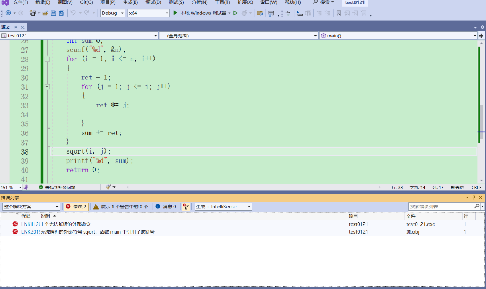Close the 源.c editor tab
486x289 pixels.
[22, 27]
